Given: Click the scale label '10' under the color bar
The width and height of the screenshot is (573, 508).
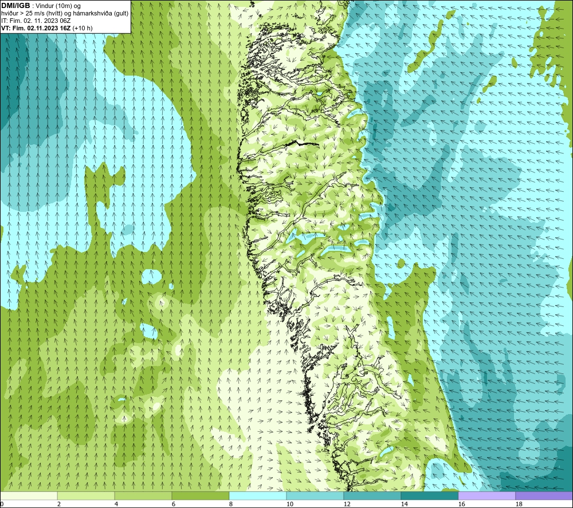Looking at the screenshot, I should tap(289, 505).
